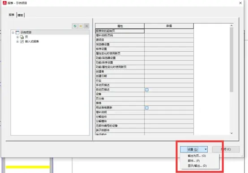The height and width of the screenshot is (173, 248).
Task: Select the 页 tree item
Action: point(26,37)
